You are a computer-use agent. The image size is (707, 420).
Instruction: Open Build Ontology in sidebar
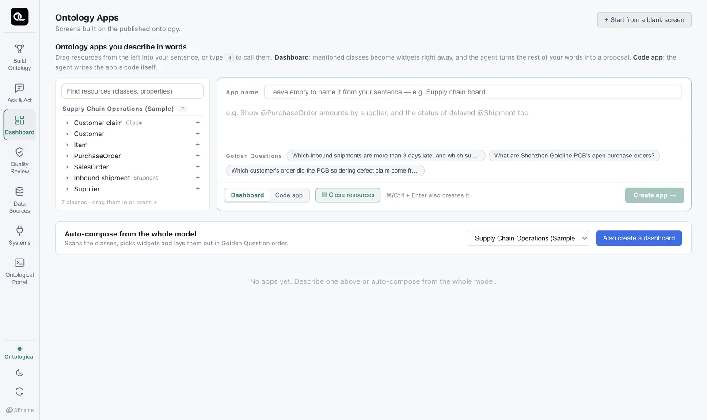point(19,57)
